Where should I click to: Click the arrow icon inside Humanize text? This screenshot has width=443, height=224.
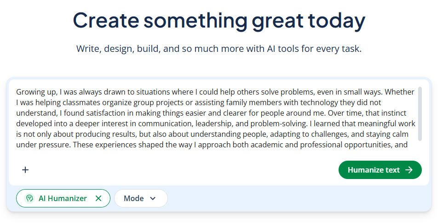[409, 170]
